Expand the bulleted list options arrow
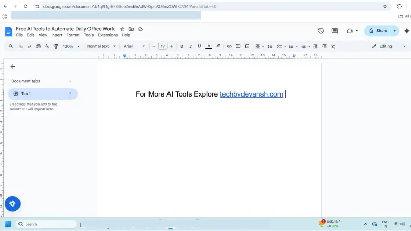The image size is (411, 231). [x=297, y=46]
